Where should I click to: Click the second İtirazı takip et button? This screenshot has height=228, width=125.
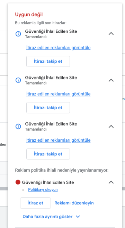click(x=48, y=108)
